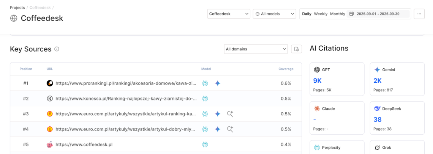433x154 pixels.
Task: Click the coffeedesk favicon in row #5
Action: coord(50,145)
